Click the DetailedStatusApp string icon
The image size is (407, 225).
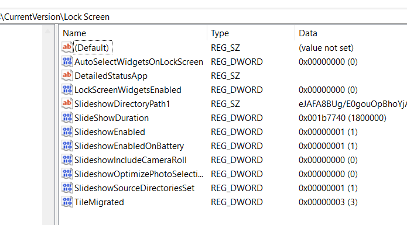tap(67, 75)
